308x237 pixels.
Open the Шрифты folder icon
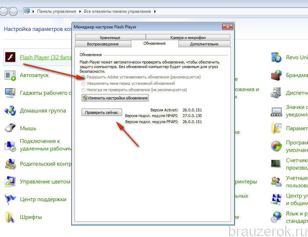(10, 217)
